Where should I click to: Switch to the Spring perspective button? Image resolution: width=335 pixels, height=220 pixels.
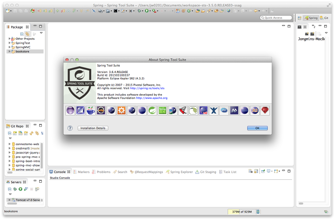311,18
